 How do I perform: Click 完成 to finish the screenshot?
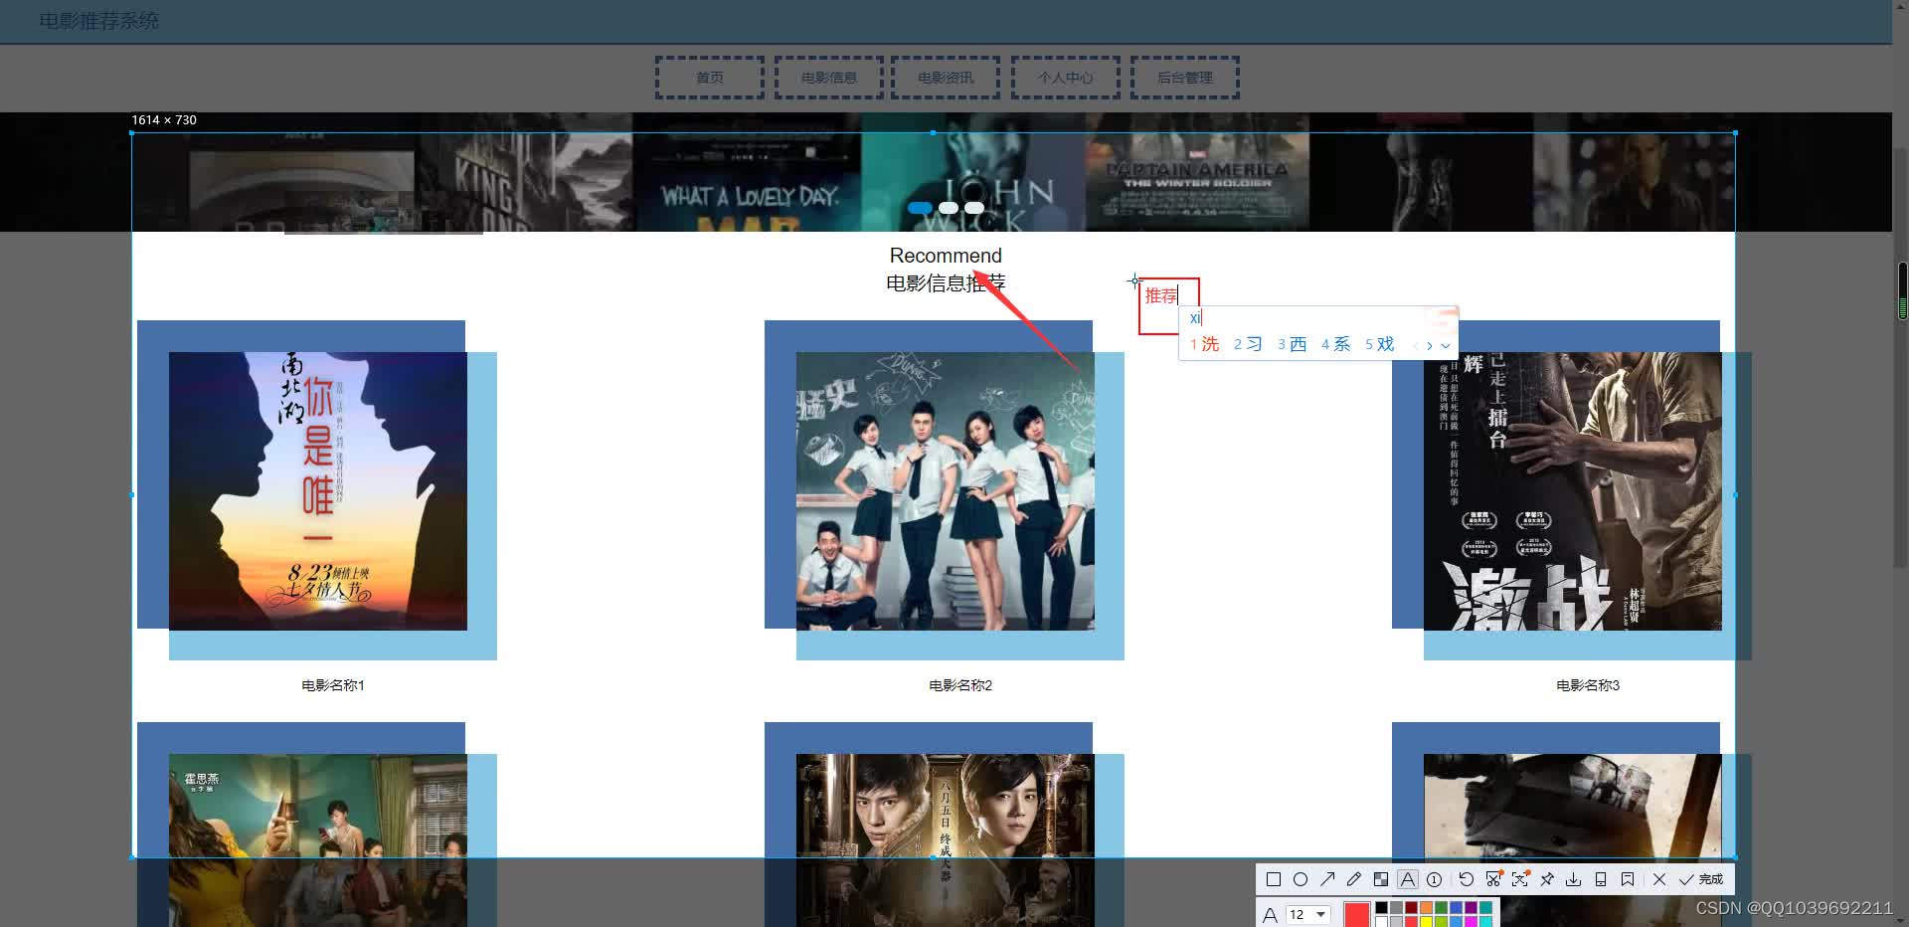coord(1701,879)
